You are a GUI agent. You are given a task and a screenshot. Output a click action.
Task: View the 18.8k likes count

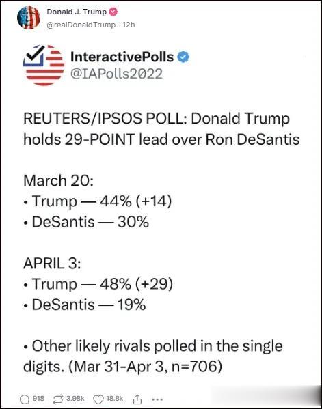click(115, 398)
